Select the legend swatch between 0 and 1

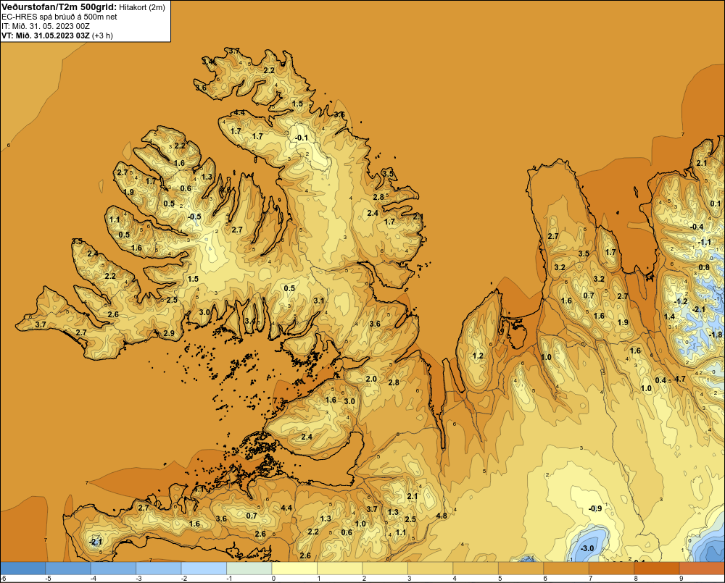point(294,569)
